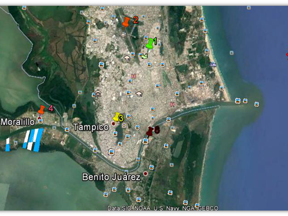Screen dimensions: 288x216
Task: Open the green golf course icon below pin 1
Action: [144, 56]
